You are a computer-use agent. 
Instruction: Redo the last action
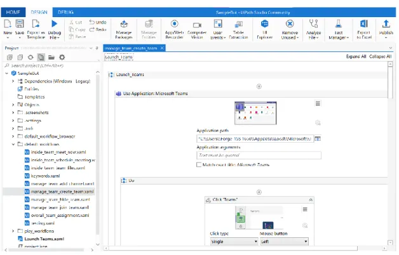98,30
